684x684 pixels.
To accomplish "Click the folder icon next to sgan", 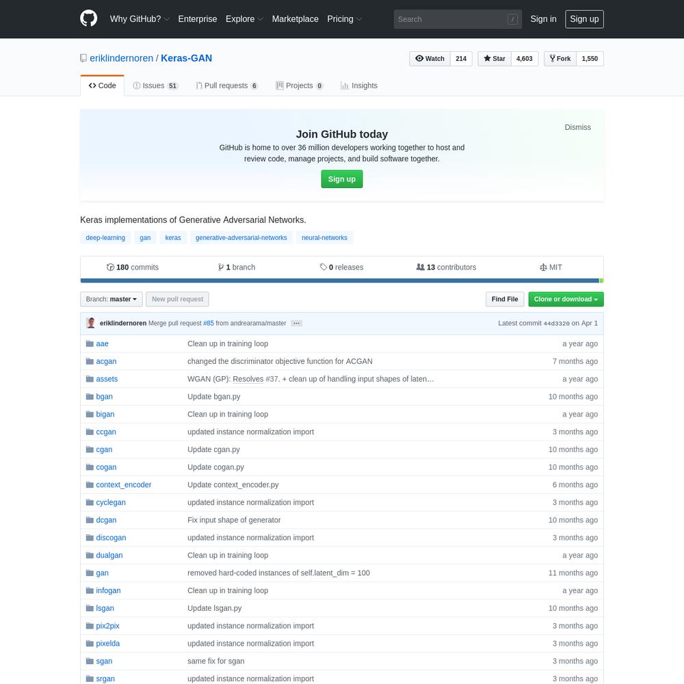I will (x=90, y=661).
